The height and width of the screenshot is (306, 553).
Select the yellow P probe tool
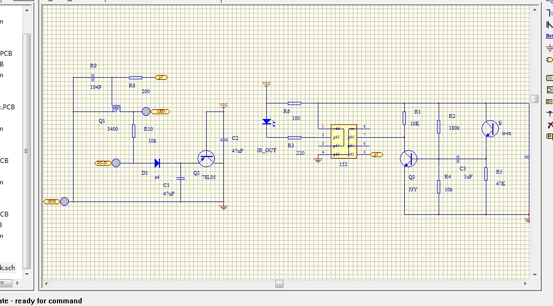click(549, 137)
